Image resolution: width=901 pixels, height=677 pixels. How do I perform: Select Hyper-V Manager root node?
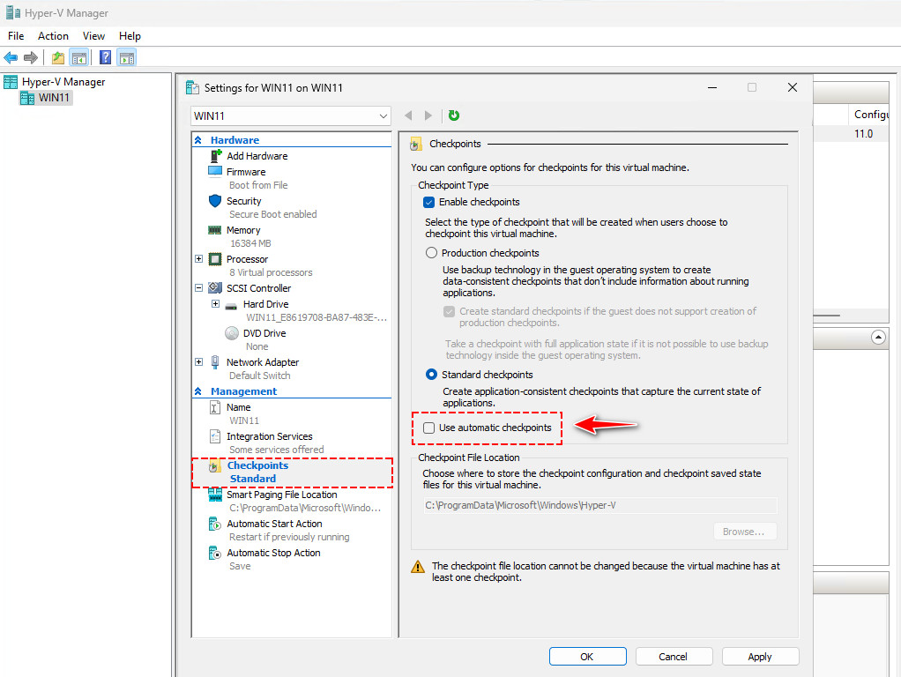click(63, 82)
